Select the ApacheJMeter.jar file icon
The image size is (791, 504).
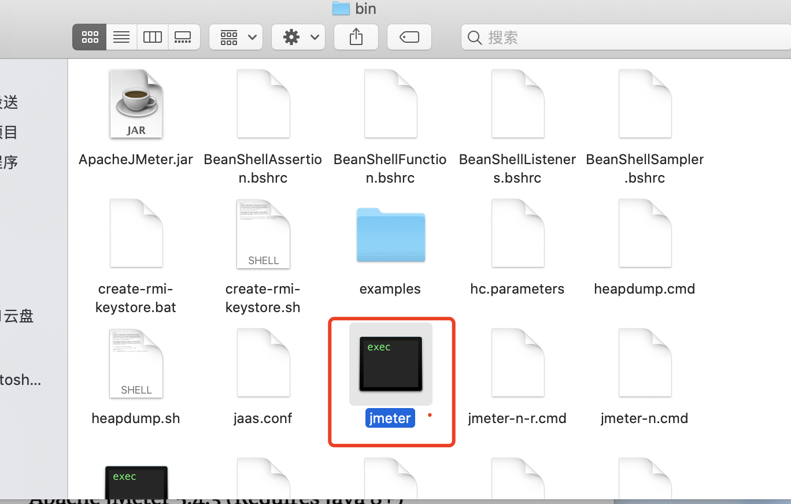pyautogui.click(x=136, y=104)
